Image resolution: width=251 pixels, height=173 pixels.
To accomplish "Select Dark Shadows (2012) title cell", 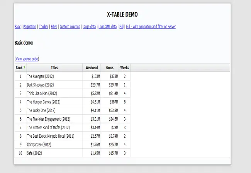I will 54,85.
